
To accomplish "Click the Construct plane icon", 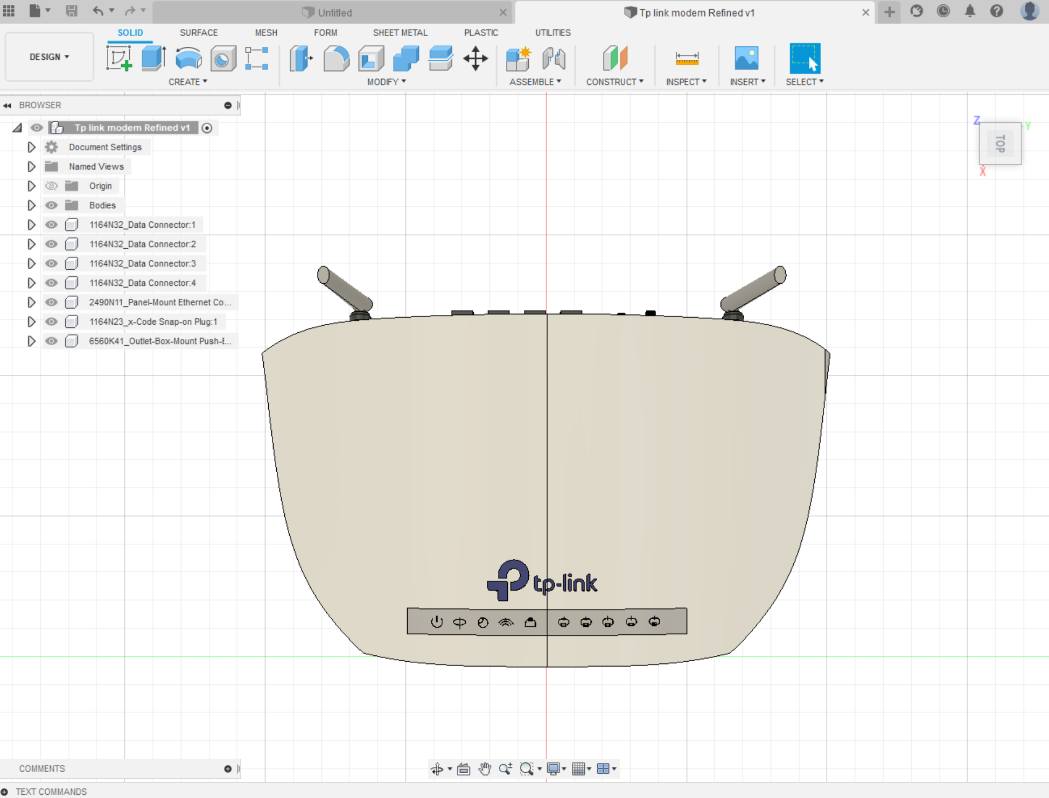I will (x=615, y=58).
